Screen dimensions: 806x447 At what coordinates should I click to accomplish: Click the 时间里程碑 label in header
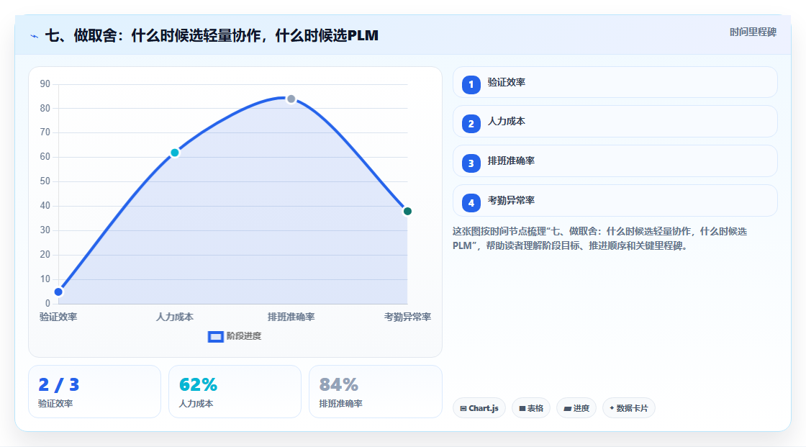(x=753, y=32)
